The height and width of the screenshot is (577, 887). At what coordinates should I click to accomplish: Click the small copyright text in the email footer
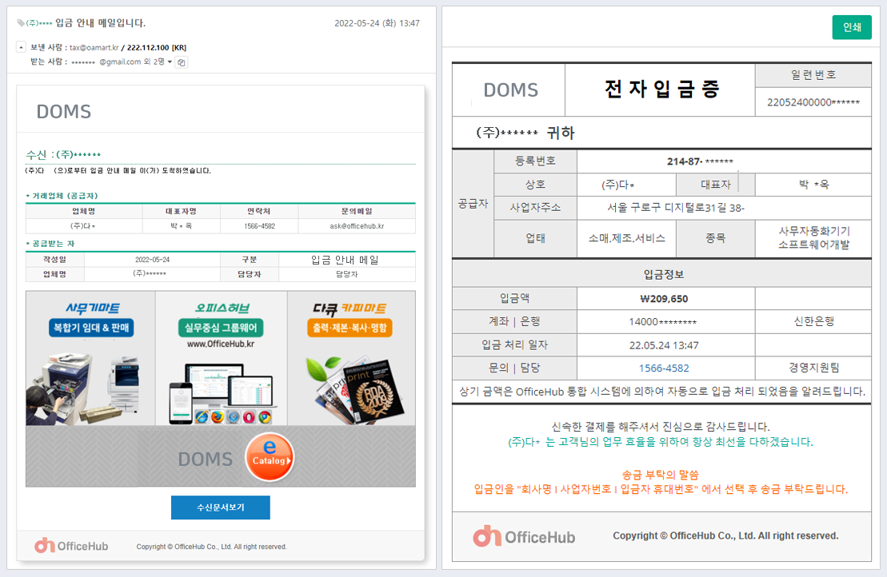coord(212,547)
